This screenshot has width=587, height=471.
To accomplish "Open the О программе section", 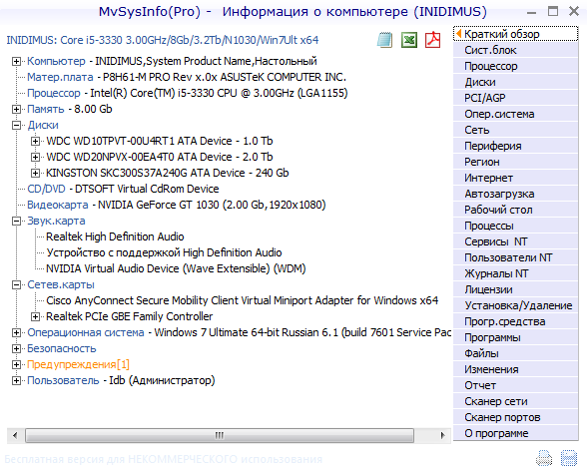I will (515, 433).
